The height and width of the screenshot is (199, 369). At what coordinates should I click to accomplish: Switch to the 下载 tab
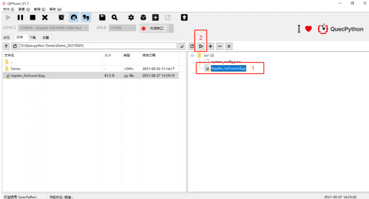[x=32, y=37]
